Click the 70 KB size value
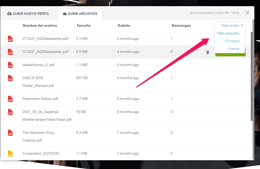Image resolution: width=260 pixels, height=169 pixels. pyautogui.click(x=81, y=112)
